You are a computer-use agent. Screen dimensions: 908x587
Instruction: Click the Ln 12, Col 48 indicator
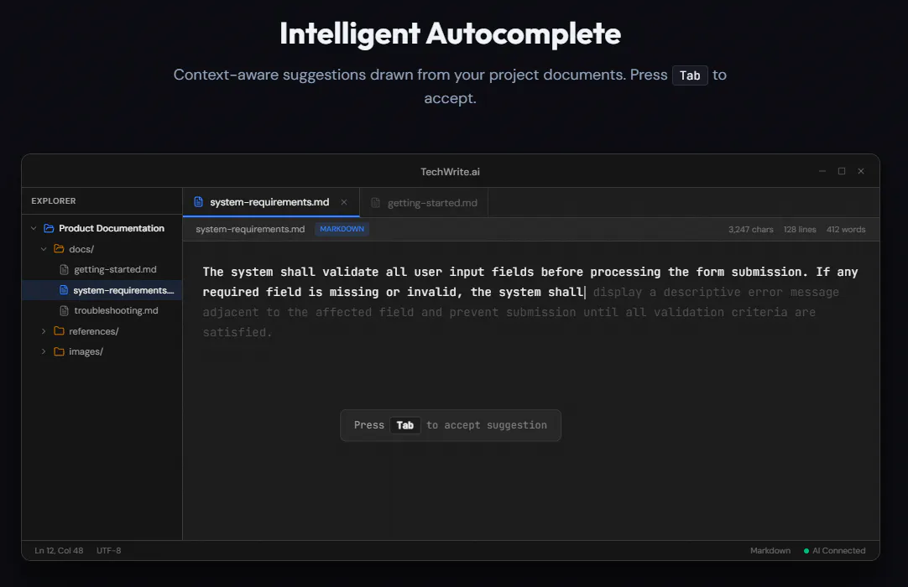[x=59, y=551]
